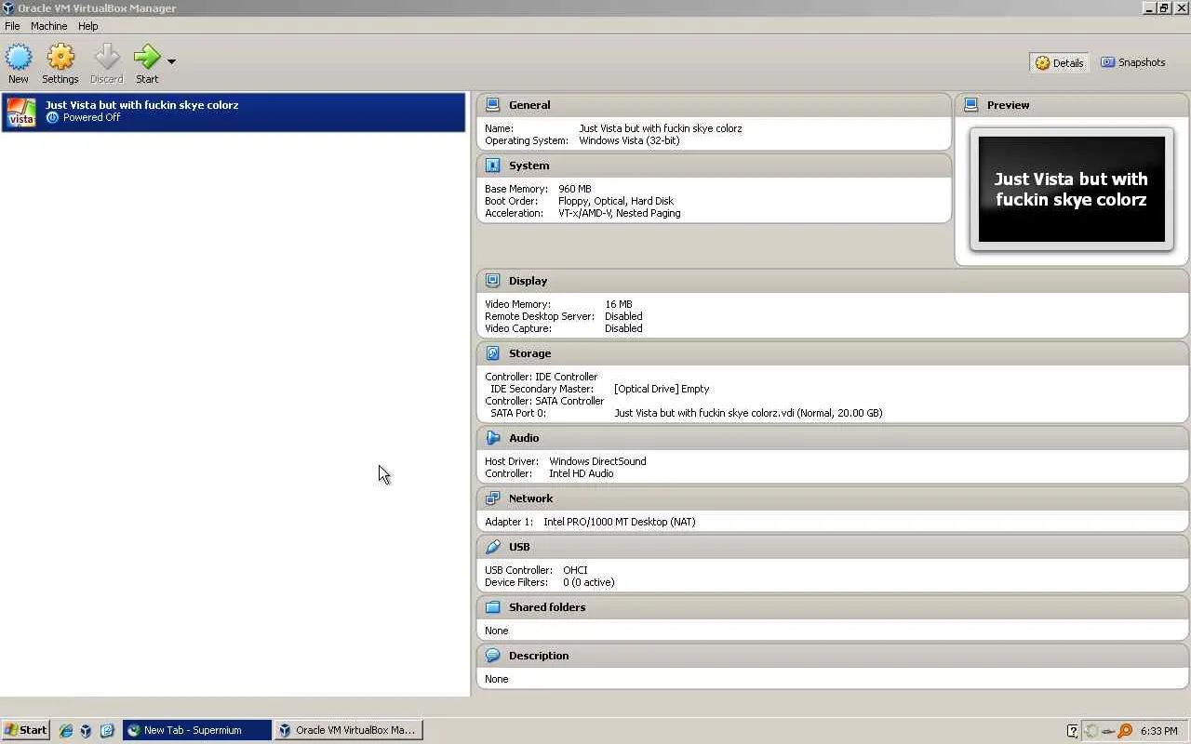Click the USB Controller value OHCI
This screenshot has height=744, width=1191.
[575, 570]
